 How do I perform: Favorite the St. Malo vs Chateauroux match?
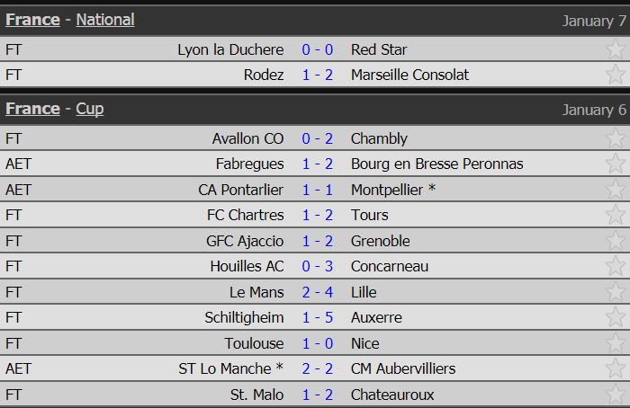(x=616, y=395)
